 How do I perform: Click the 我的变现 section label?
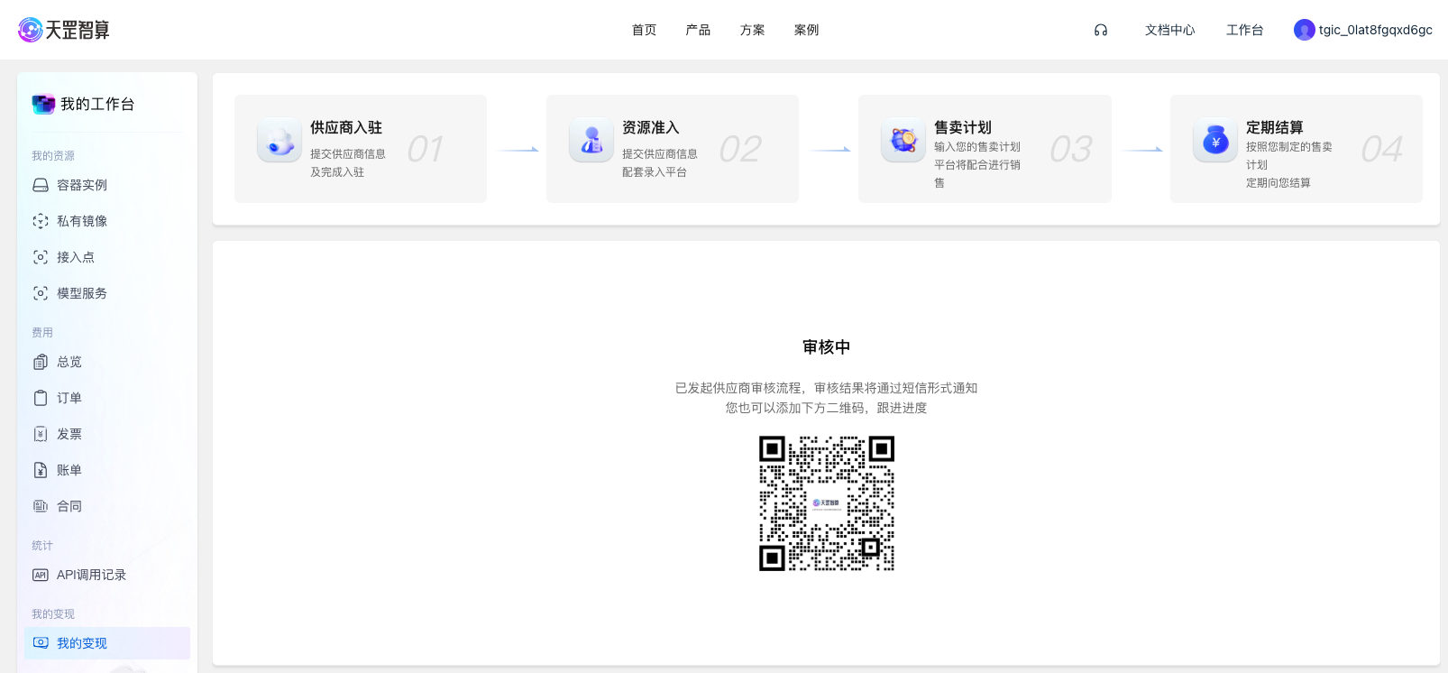[x=53, y=614]
